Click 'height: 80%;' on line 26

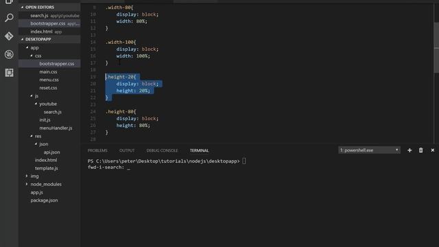click(133, 126)
